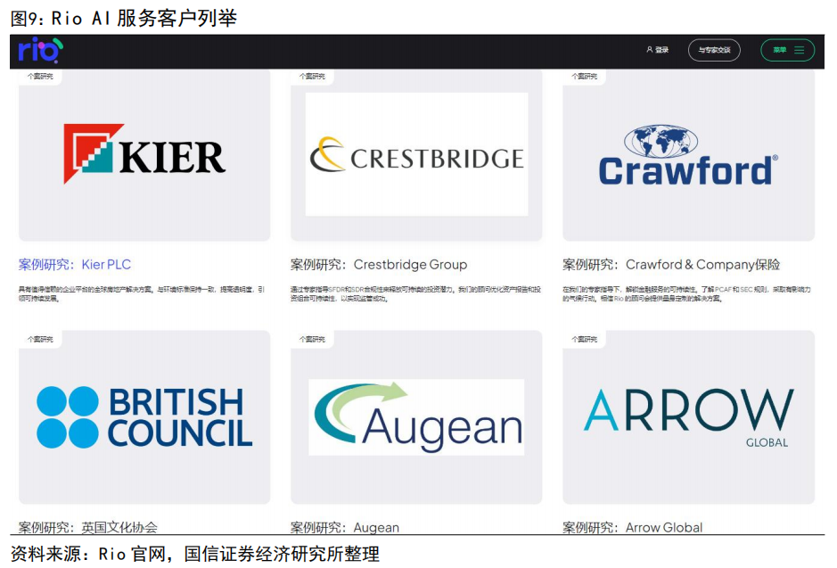Follow the 案例研究: Arrow Global link
The image size is (837, 568).
633,528
